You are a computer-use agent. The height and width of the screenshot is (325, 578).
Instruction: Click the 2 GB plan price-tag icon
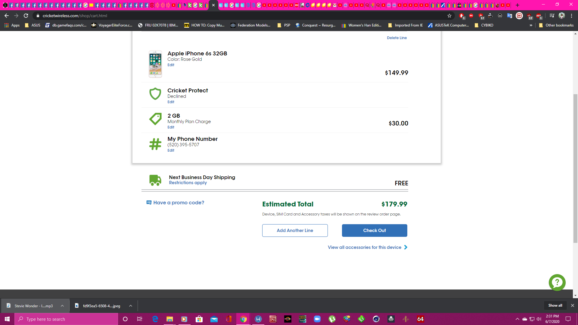click(x=155, y=119)
